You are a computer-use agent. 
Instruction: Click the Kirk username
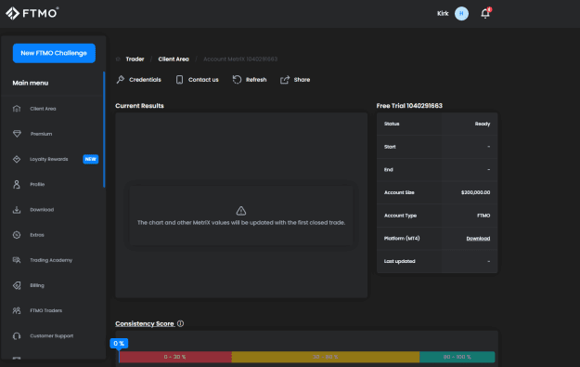coord(443,14)
